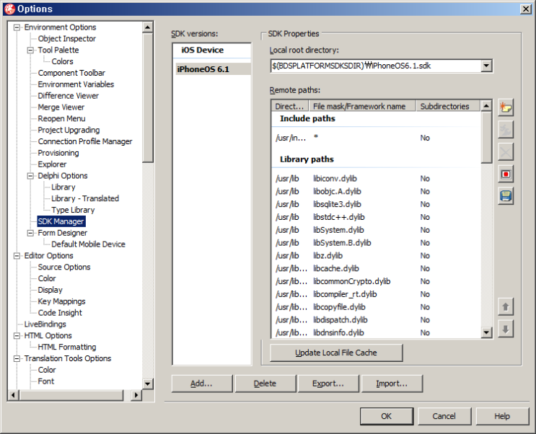
Task: Open Help for this dialog
Action: (x=502, y=416)
